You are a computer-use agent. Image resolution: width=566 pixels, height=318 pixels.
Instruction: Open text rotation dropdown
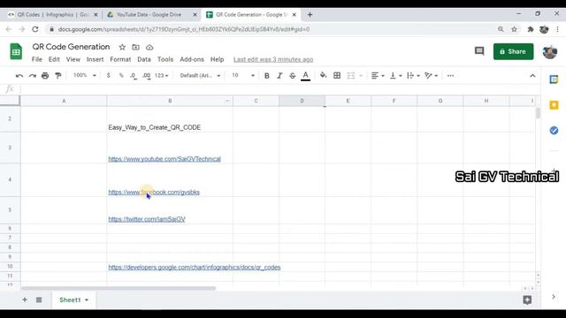[431, 75]
